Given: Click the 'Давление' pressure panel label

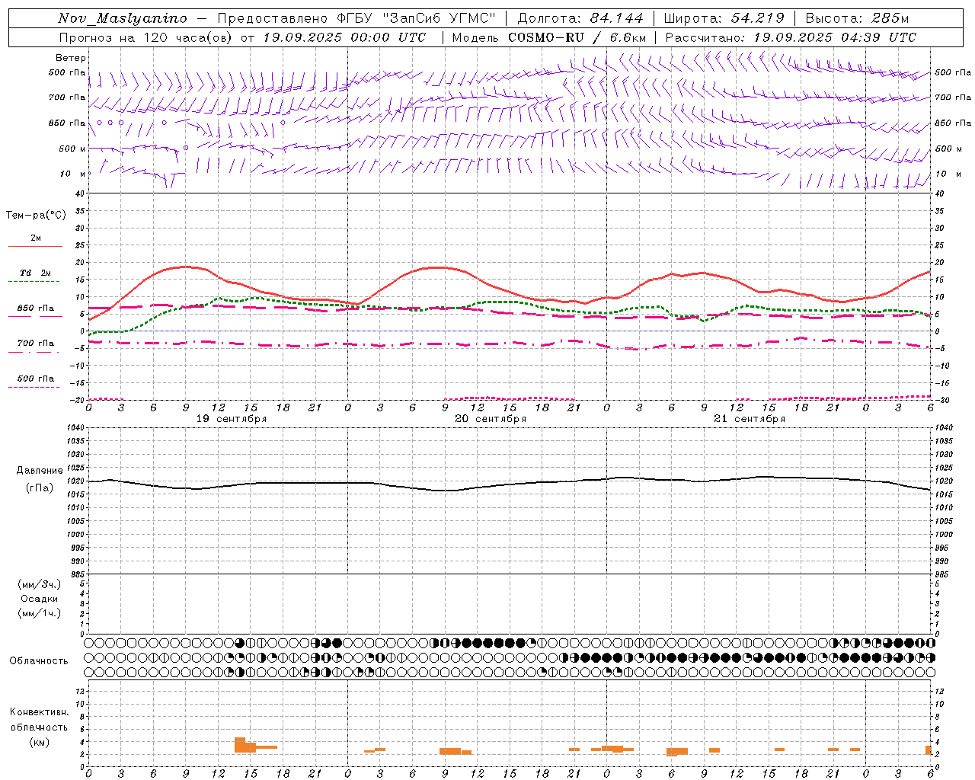Looking at the screenshot, I should tap(40, 471).
